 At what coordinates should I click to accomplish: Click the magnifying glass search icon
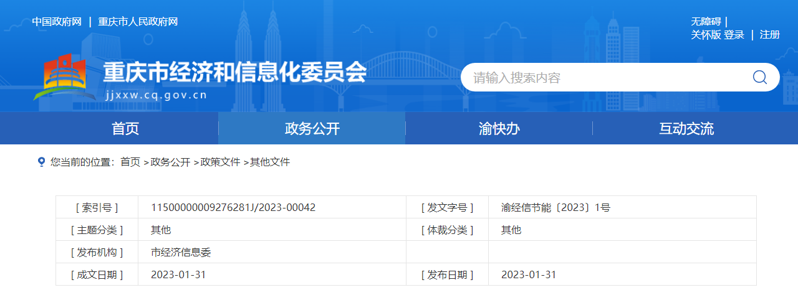(759, 77)
